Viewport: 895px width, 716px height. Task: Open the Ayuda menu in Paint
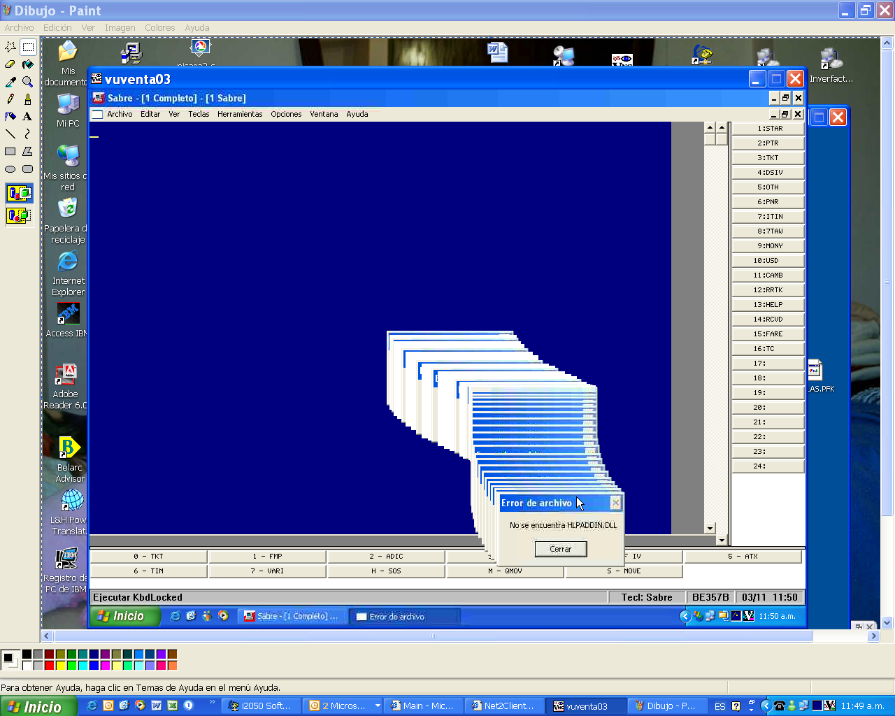click(197, 28)
